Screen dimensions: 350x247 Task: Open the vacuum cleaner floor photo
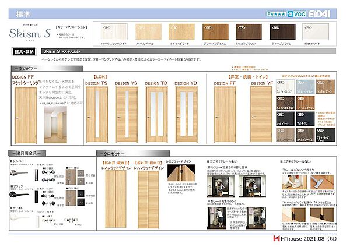(x=322, y=182)
